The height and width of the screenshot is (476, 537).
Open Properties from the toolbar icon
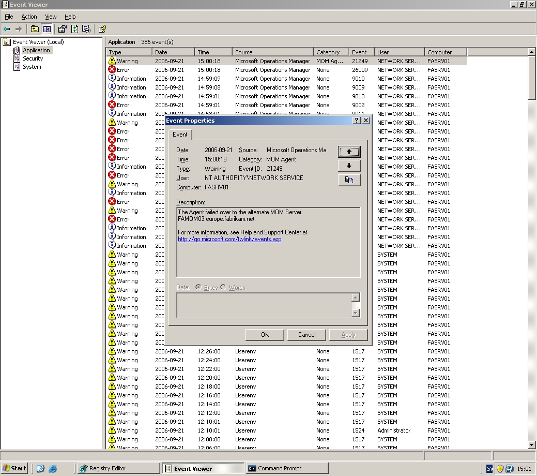click(x=62, y=29)
